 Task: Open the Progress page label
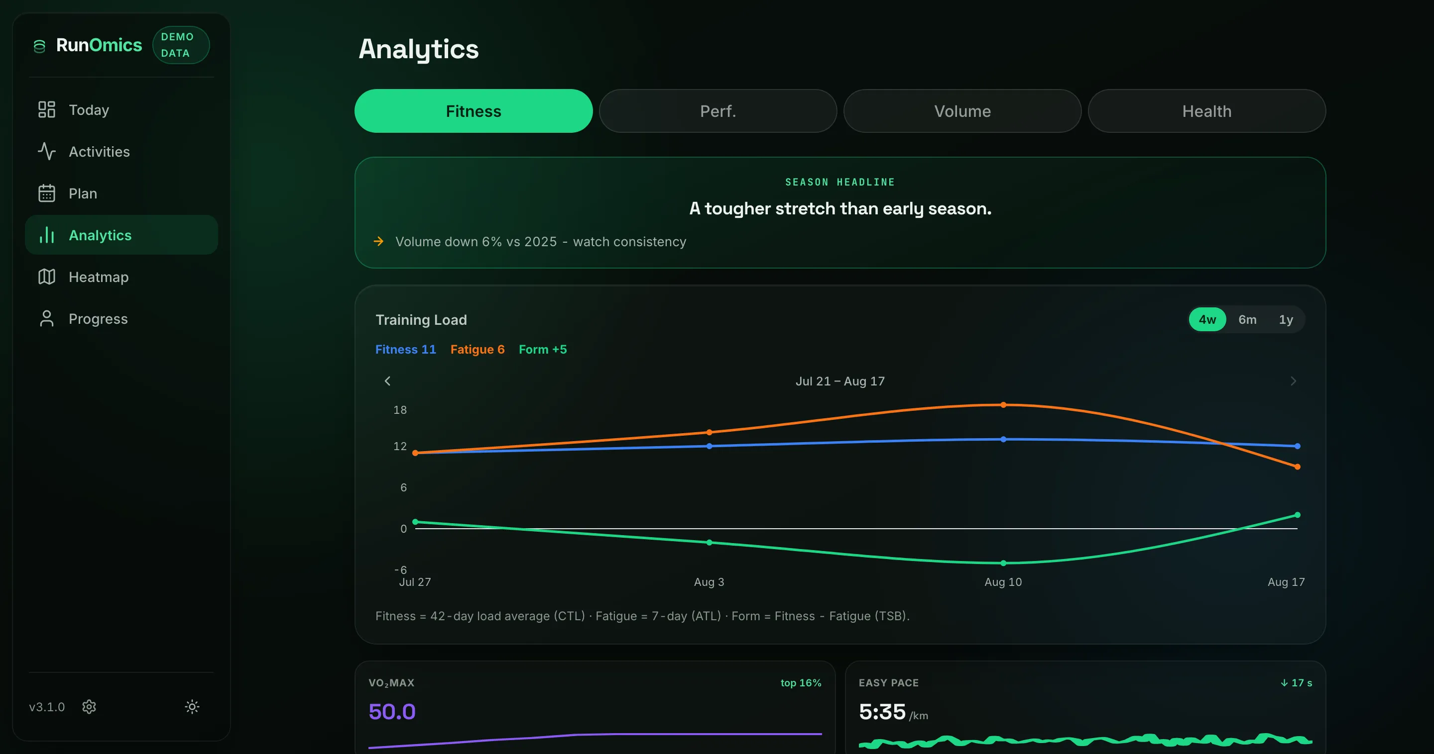pos(98,319)
